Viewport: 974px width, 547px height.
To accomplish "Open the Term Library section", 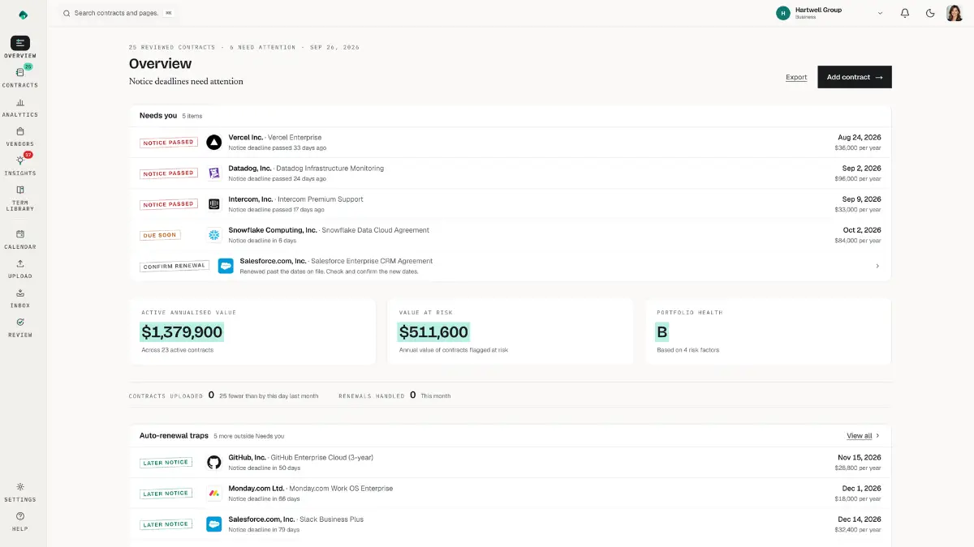I will [20, 199].
